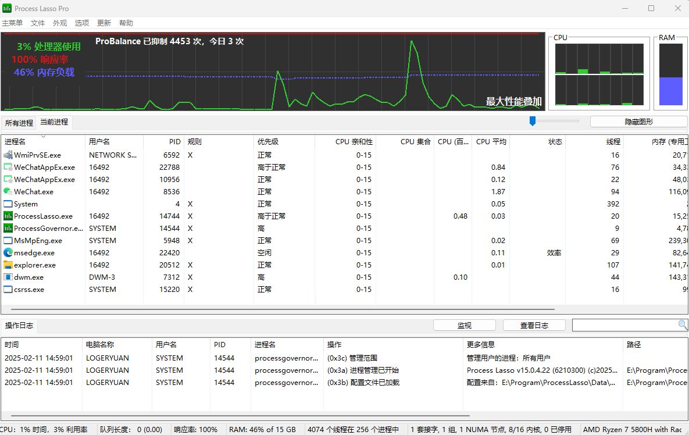This screenshot has height=435, width=689.
Task: Click the 时间 log column header
Action: coord(42,344)
